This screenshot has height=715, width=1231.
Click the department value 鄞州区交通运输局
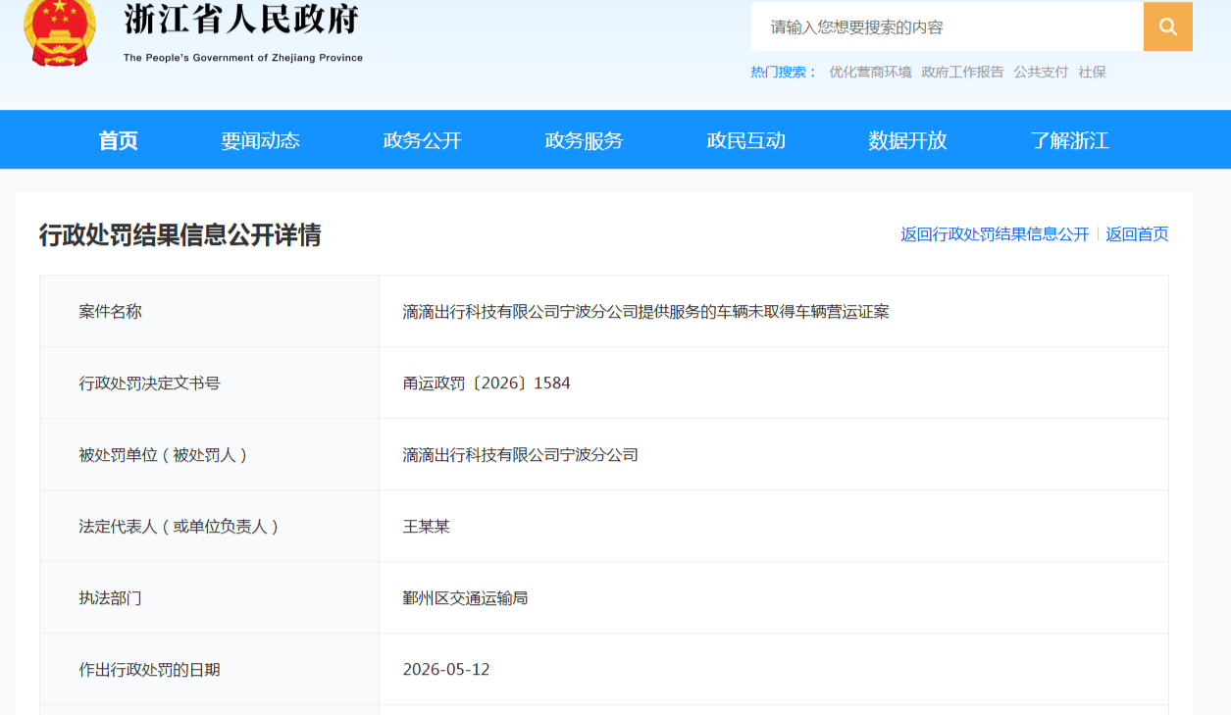465,598
